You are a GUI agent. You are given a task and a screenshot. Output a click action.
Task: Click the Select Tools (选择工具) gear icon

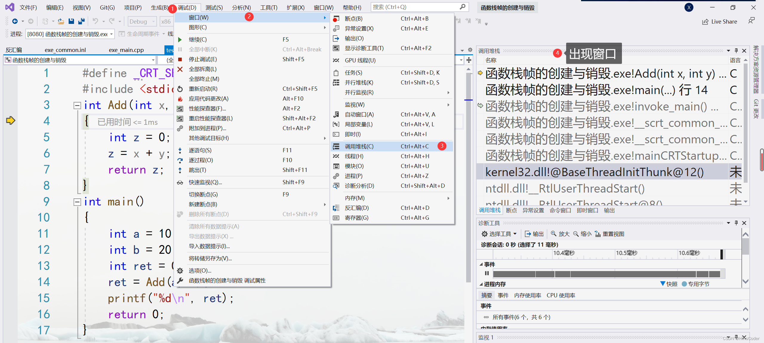click(x=484, y=234)
